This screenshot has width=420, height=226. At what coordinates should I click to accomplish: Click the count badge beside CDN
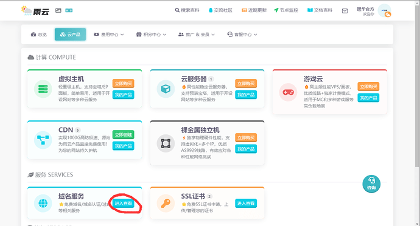click(77, 130)
